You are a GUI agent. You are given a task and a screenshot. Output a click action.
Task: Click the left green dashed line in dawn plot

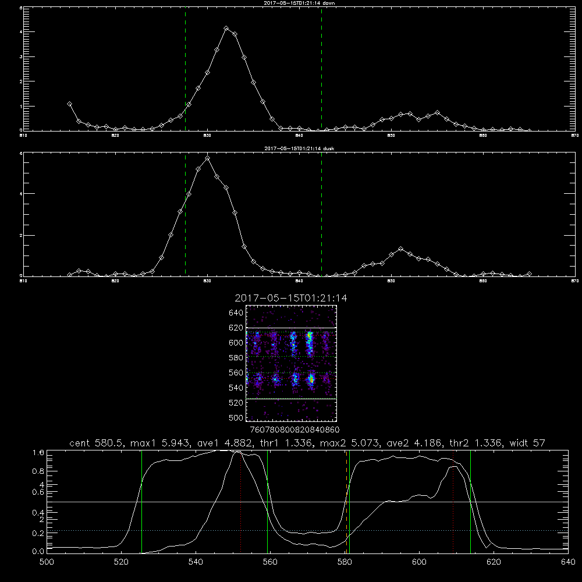(x=185, y=69)
